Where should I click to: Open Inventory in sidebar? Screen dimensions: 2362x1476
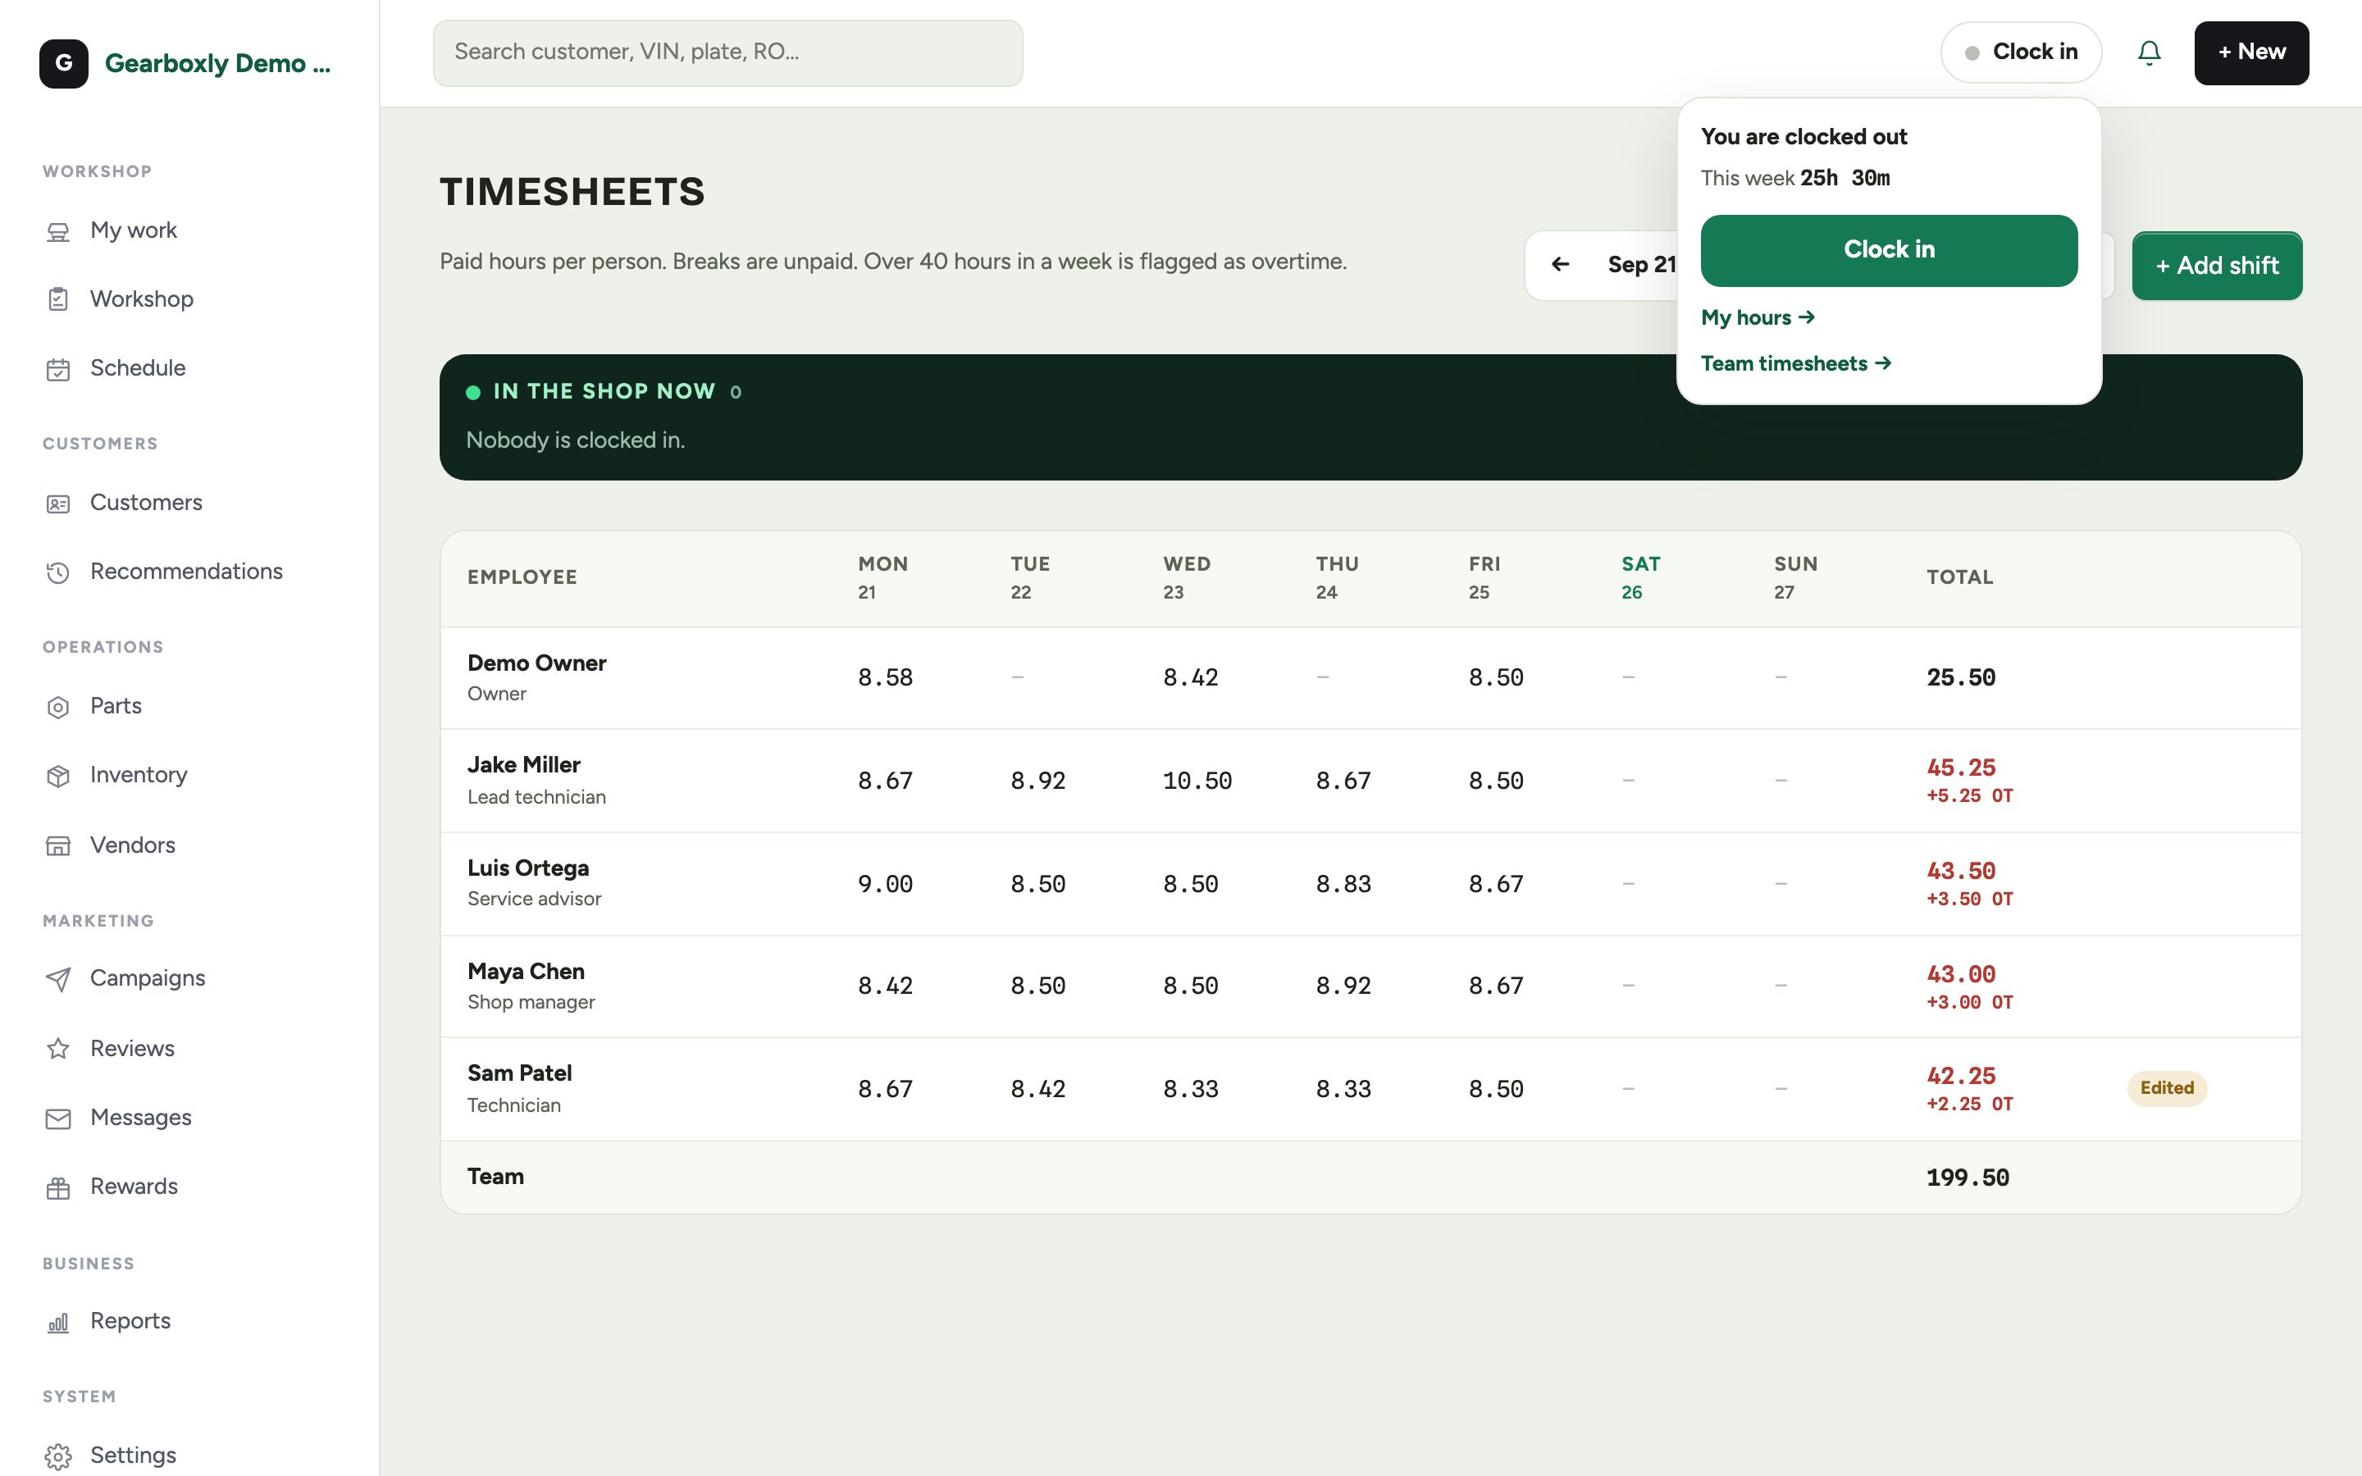139,775
